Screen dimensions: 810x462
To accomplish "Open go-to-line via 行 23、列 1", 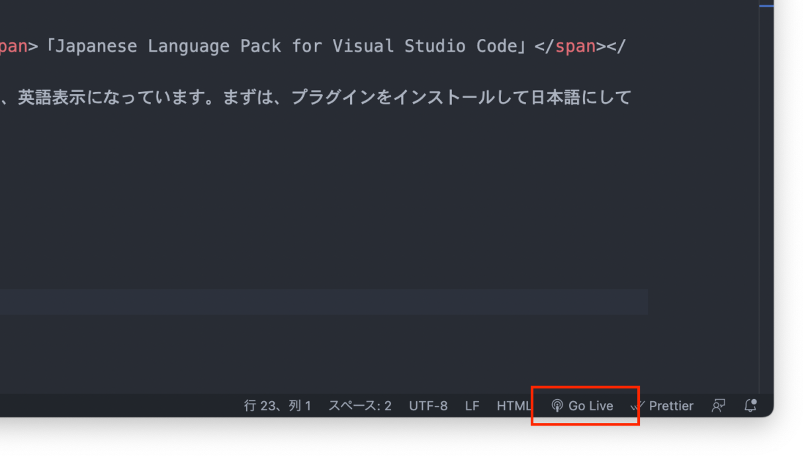I will pos(277,406).
